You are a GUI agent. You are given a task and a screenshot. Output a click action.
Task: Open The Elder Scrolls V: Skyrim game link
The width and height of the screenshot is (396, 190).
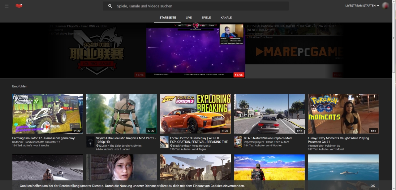point(126,145)
